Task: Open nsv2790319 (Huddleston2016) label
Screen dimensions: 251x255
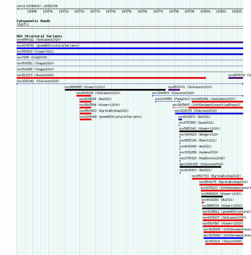Action: tap(202, 158)
